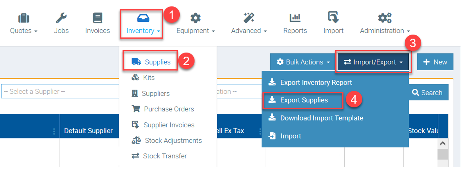Choose Stock Adjustments menu item
The height and width of the screenshot is (169, 463).
tap(173, 140)
